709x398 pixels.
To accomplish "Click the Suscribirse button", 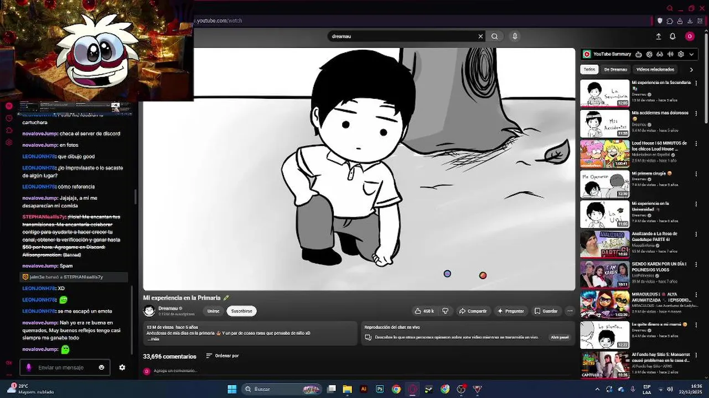I will pyautogui.click(x=241, y=311).
